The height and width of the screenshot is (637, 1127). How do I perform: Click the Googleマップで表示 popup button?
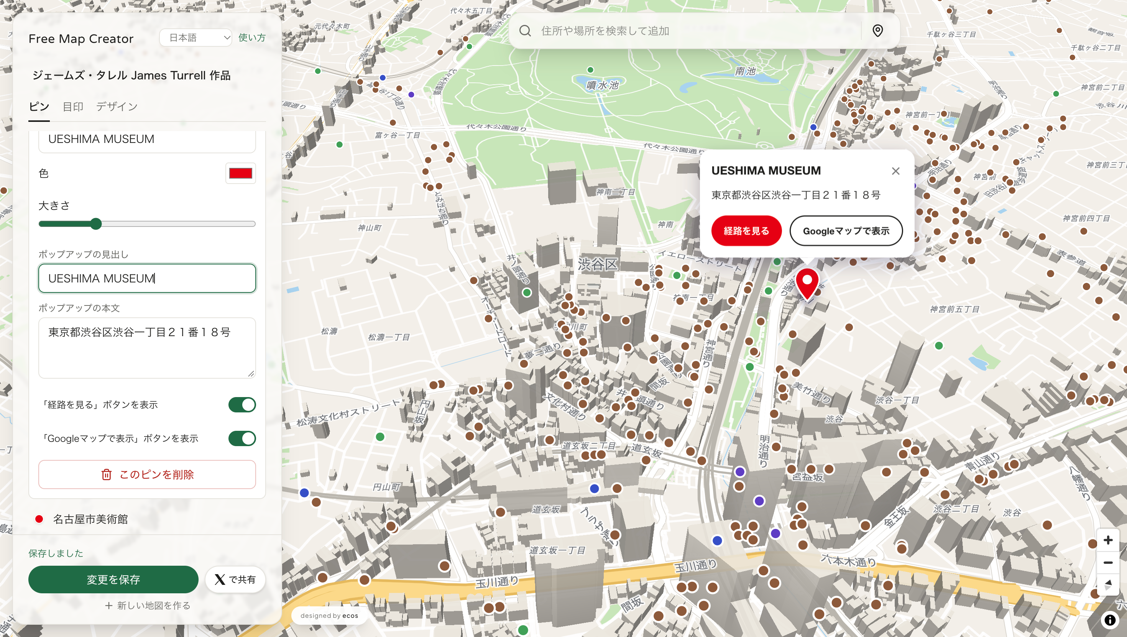pos(846,231)
